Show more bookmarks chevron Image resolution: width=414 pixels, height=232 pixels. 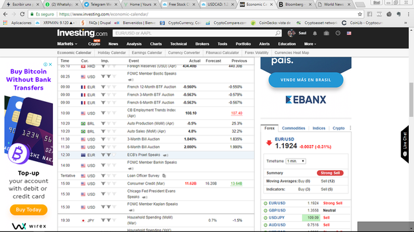coord(406,23)
